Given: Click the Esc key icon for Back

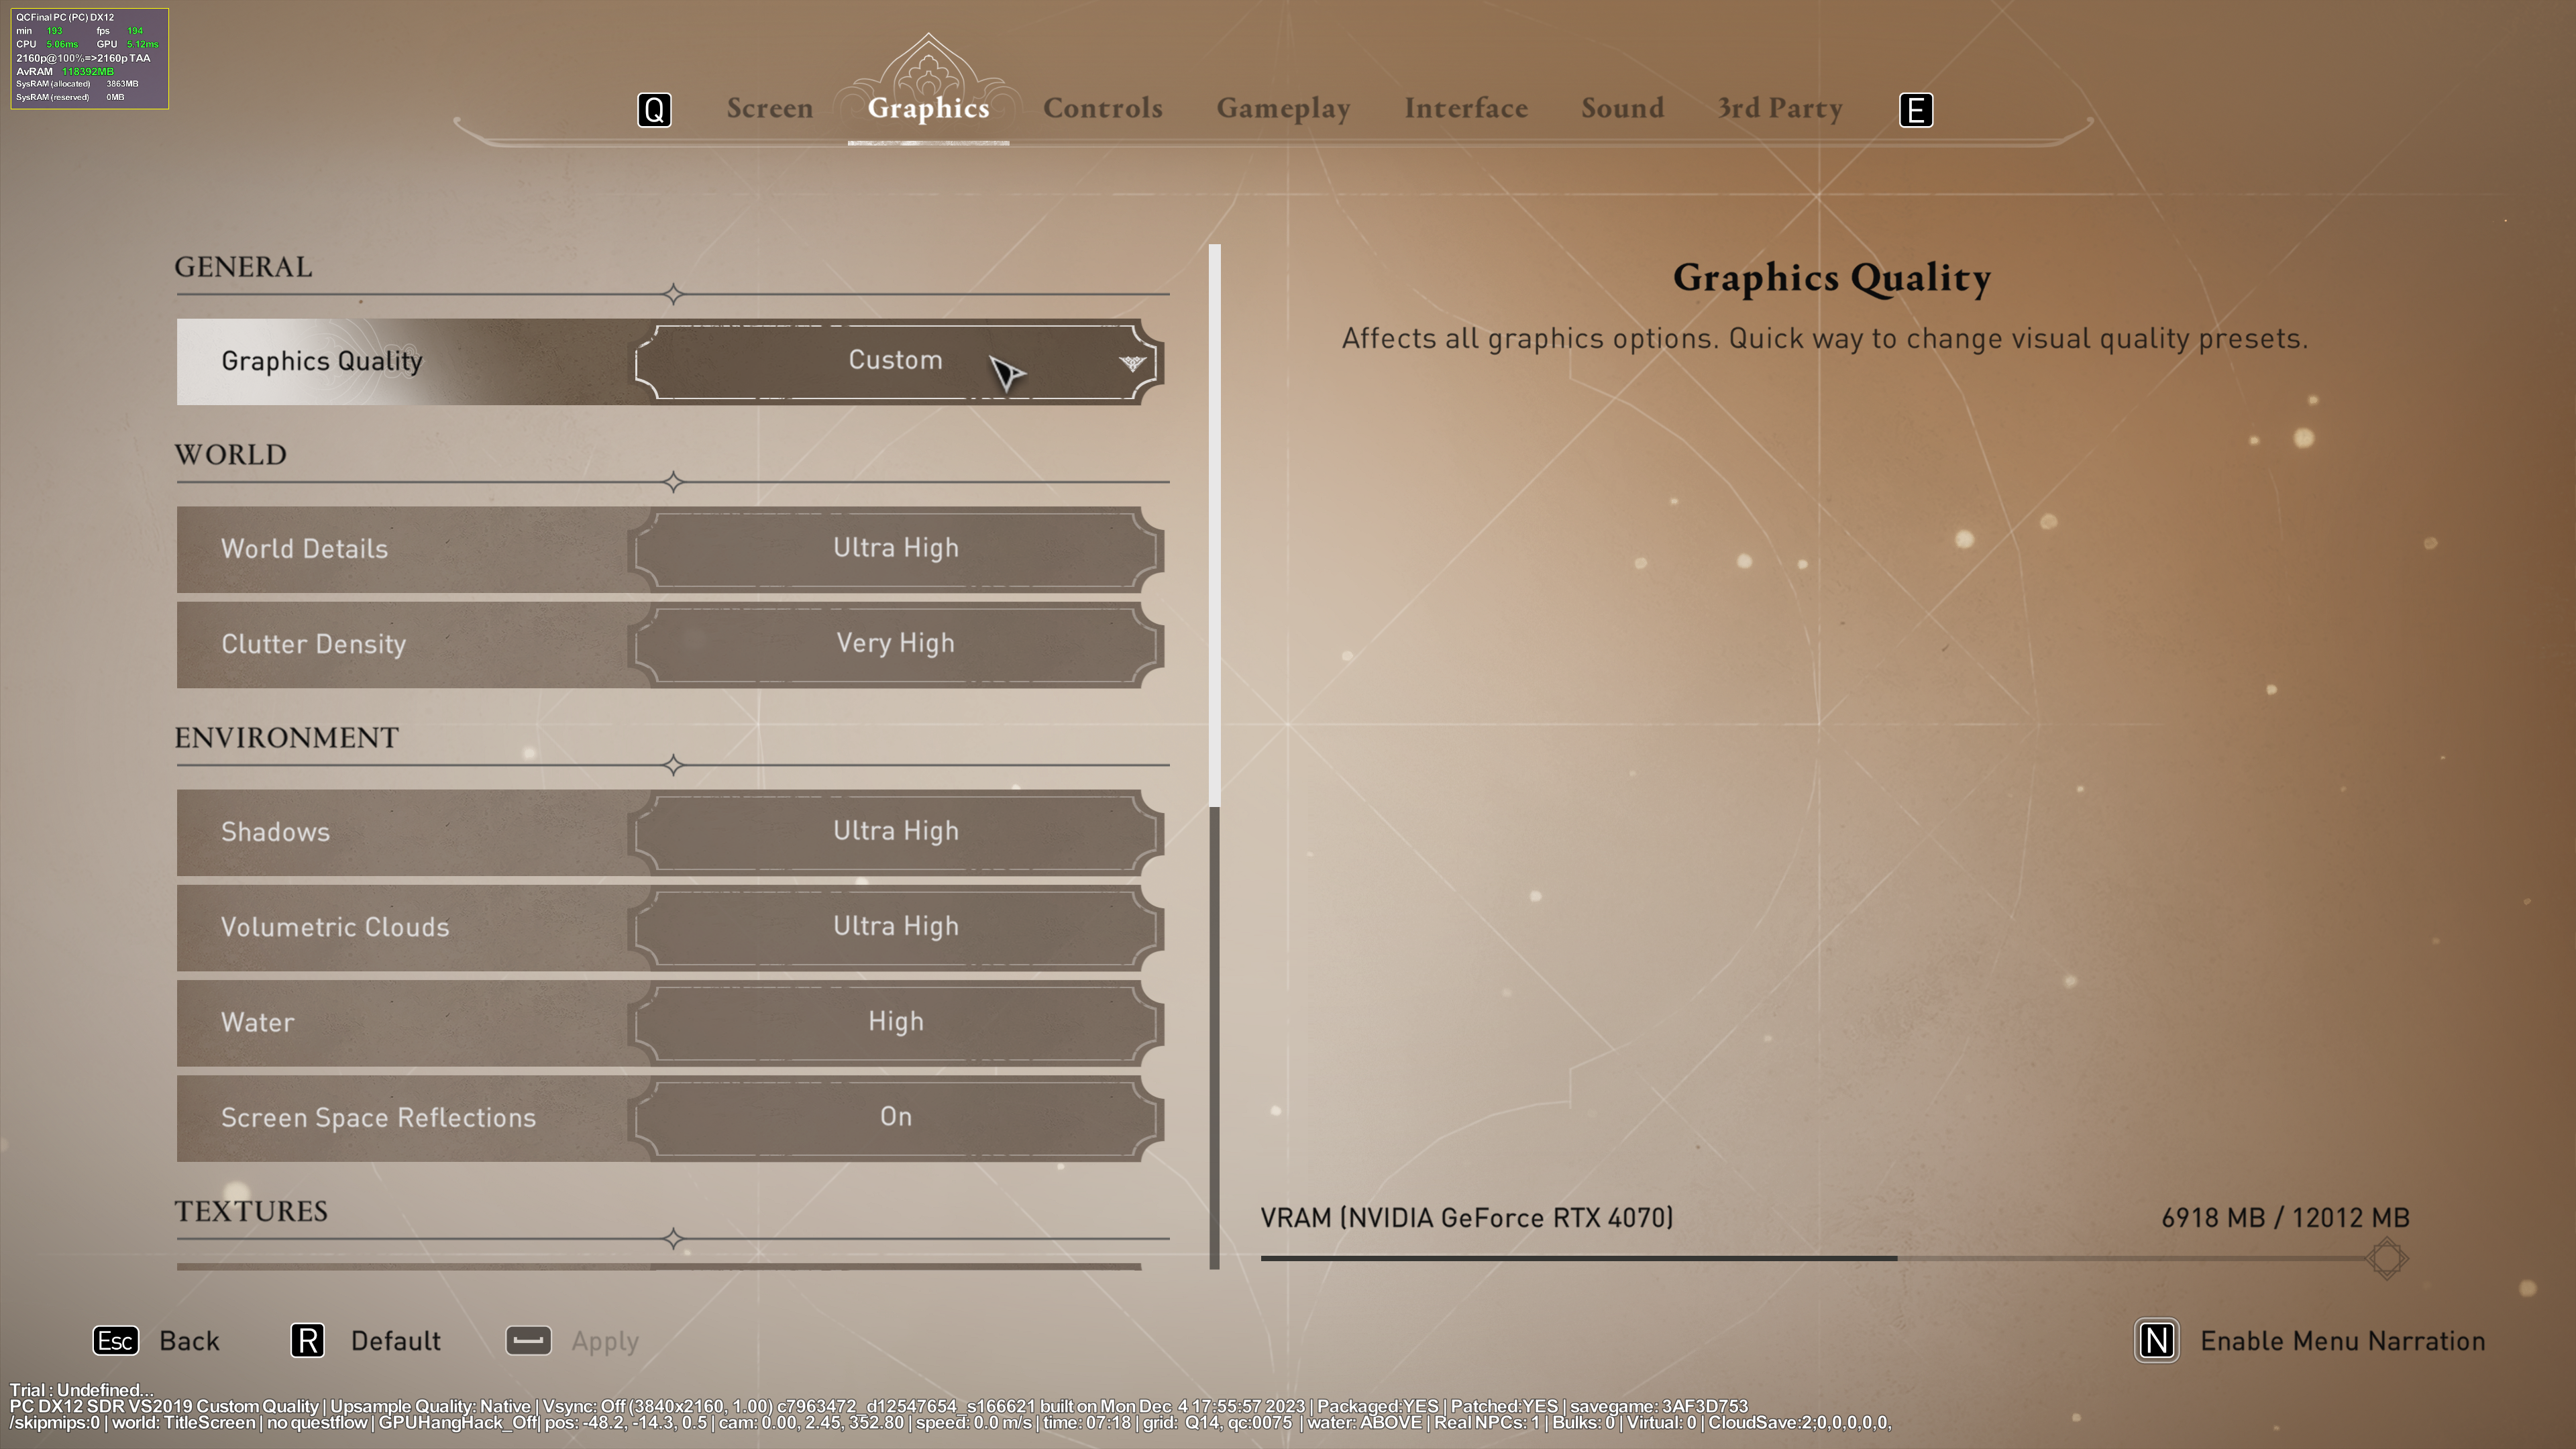Looking at the screenshot, I should pos(115,1340).
